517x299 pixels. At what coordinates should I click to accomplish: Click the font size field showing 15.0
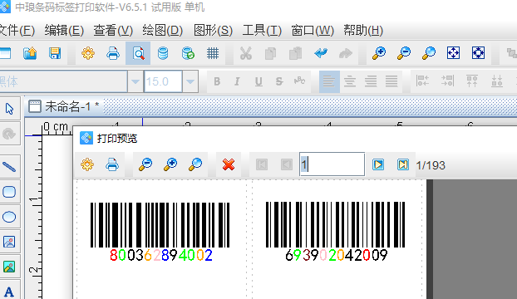tap(163, 81)
